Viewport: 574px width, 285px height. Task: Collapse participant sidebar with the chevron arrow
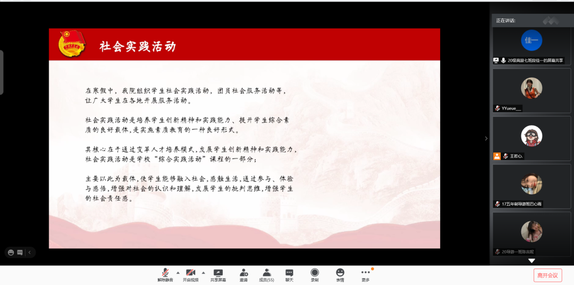click(486, 139)
